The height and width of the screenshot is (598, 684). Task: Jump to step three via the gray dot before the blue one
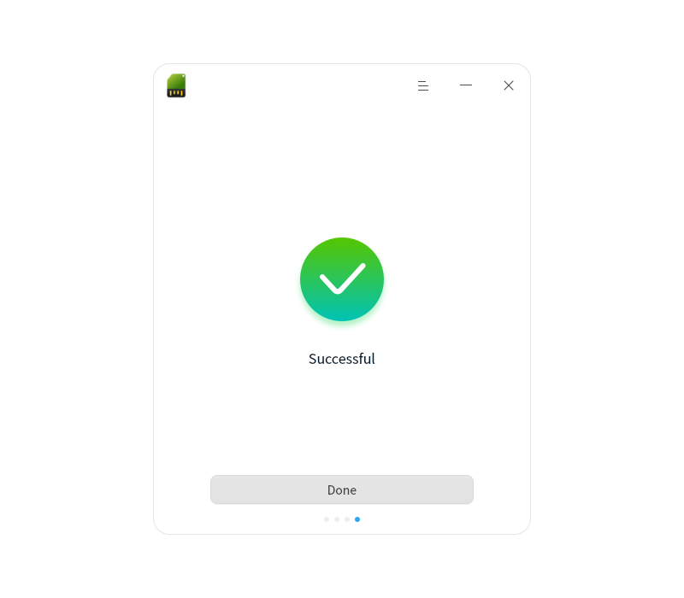point(347,519)
